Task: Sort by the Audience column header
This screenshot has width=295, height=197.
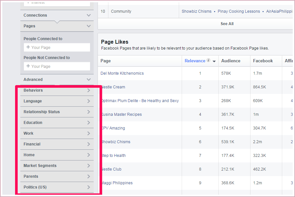Action: pos(231,61)
